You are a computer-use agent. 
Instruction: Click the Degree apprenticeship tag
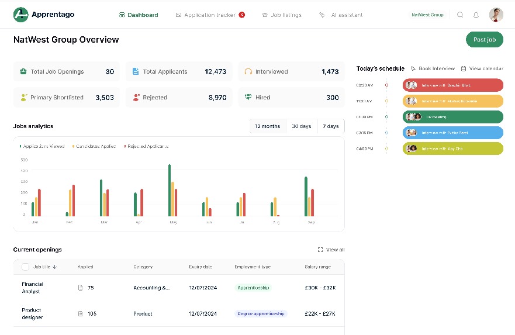pos(261,313)
